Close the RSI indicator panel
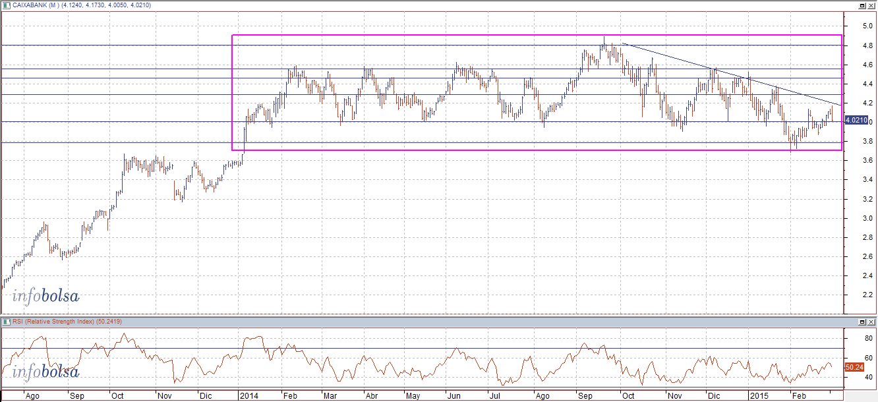Image resolution: width=878 pixels, height=402 pixels. tap(871, 322)
